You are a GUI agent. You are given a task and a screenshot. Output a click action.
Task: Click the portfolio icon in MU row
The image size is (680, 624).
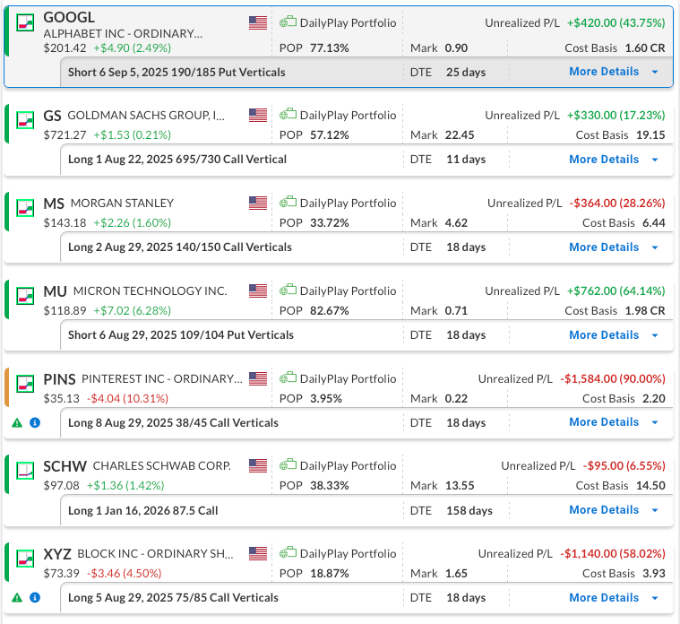(288, 290)
